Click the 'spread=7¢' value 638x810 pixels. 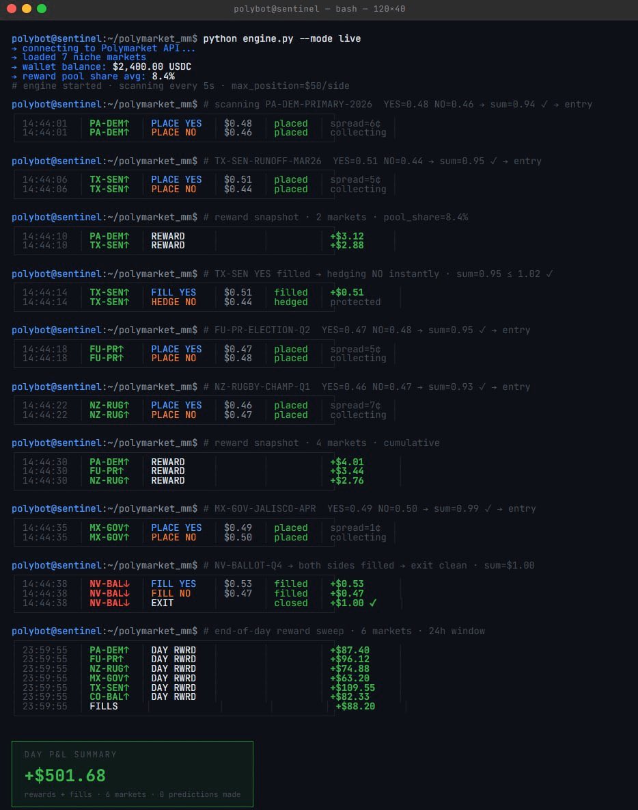(355, 406)
